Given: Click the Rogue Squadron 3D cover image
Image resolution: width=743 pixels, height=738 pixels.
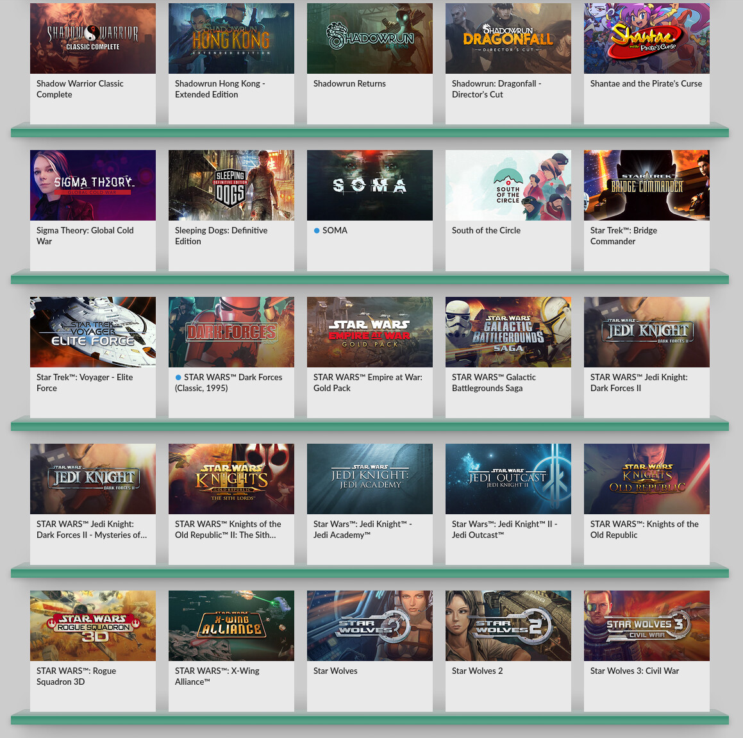Looking at the screenshot, I should (x=92, y=626).
